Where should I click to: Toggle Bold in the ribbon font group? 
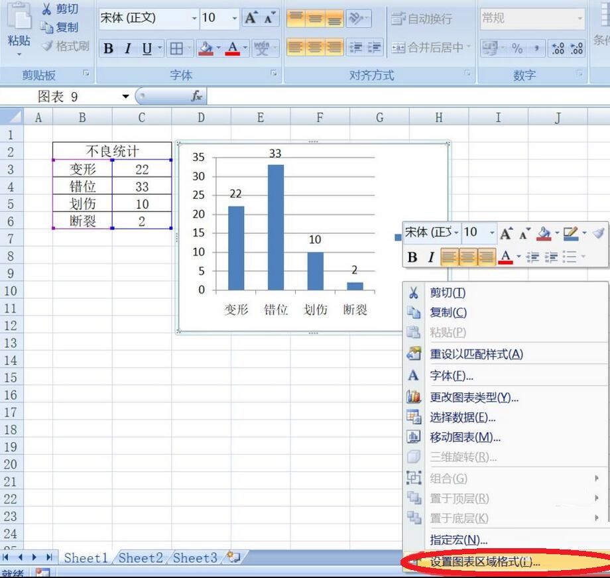coord(109,48)
